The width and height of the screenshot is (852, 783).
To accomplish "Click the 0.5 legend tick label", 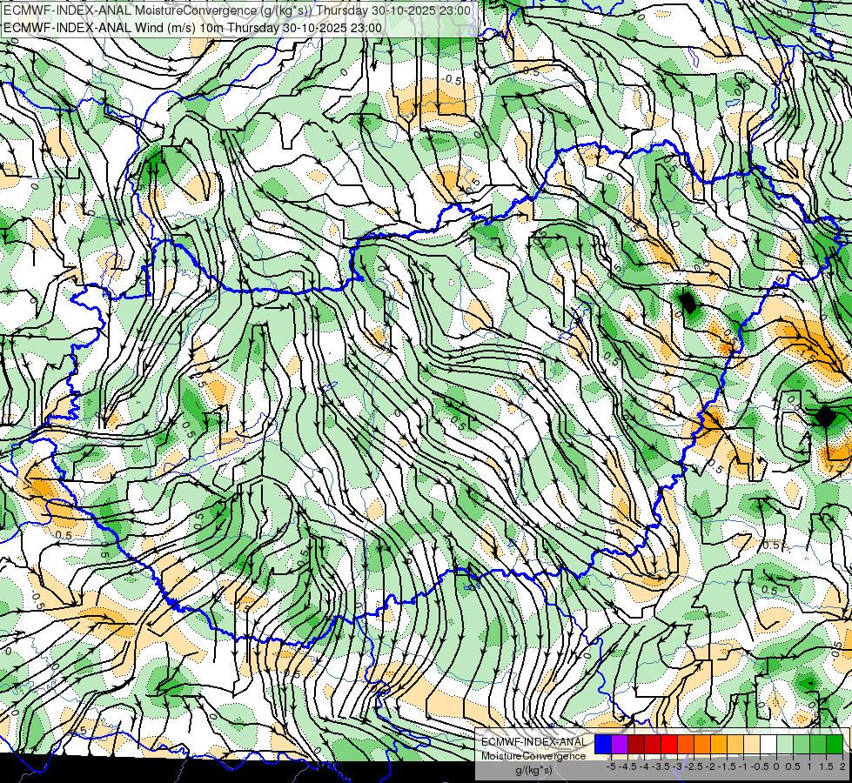I will pyautogui.click(x=793, y=767).
